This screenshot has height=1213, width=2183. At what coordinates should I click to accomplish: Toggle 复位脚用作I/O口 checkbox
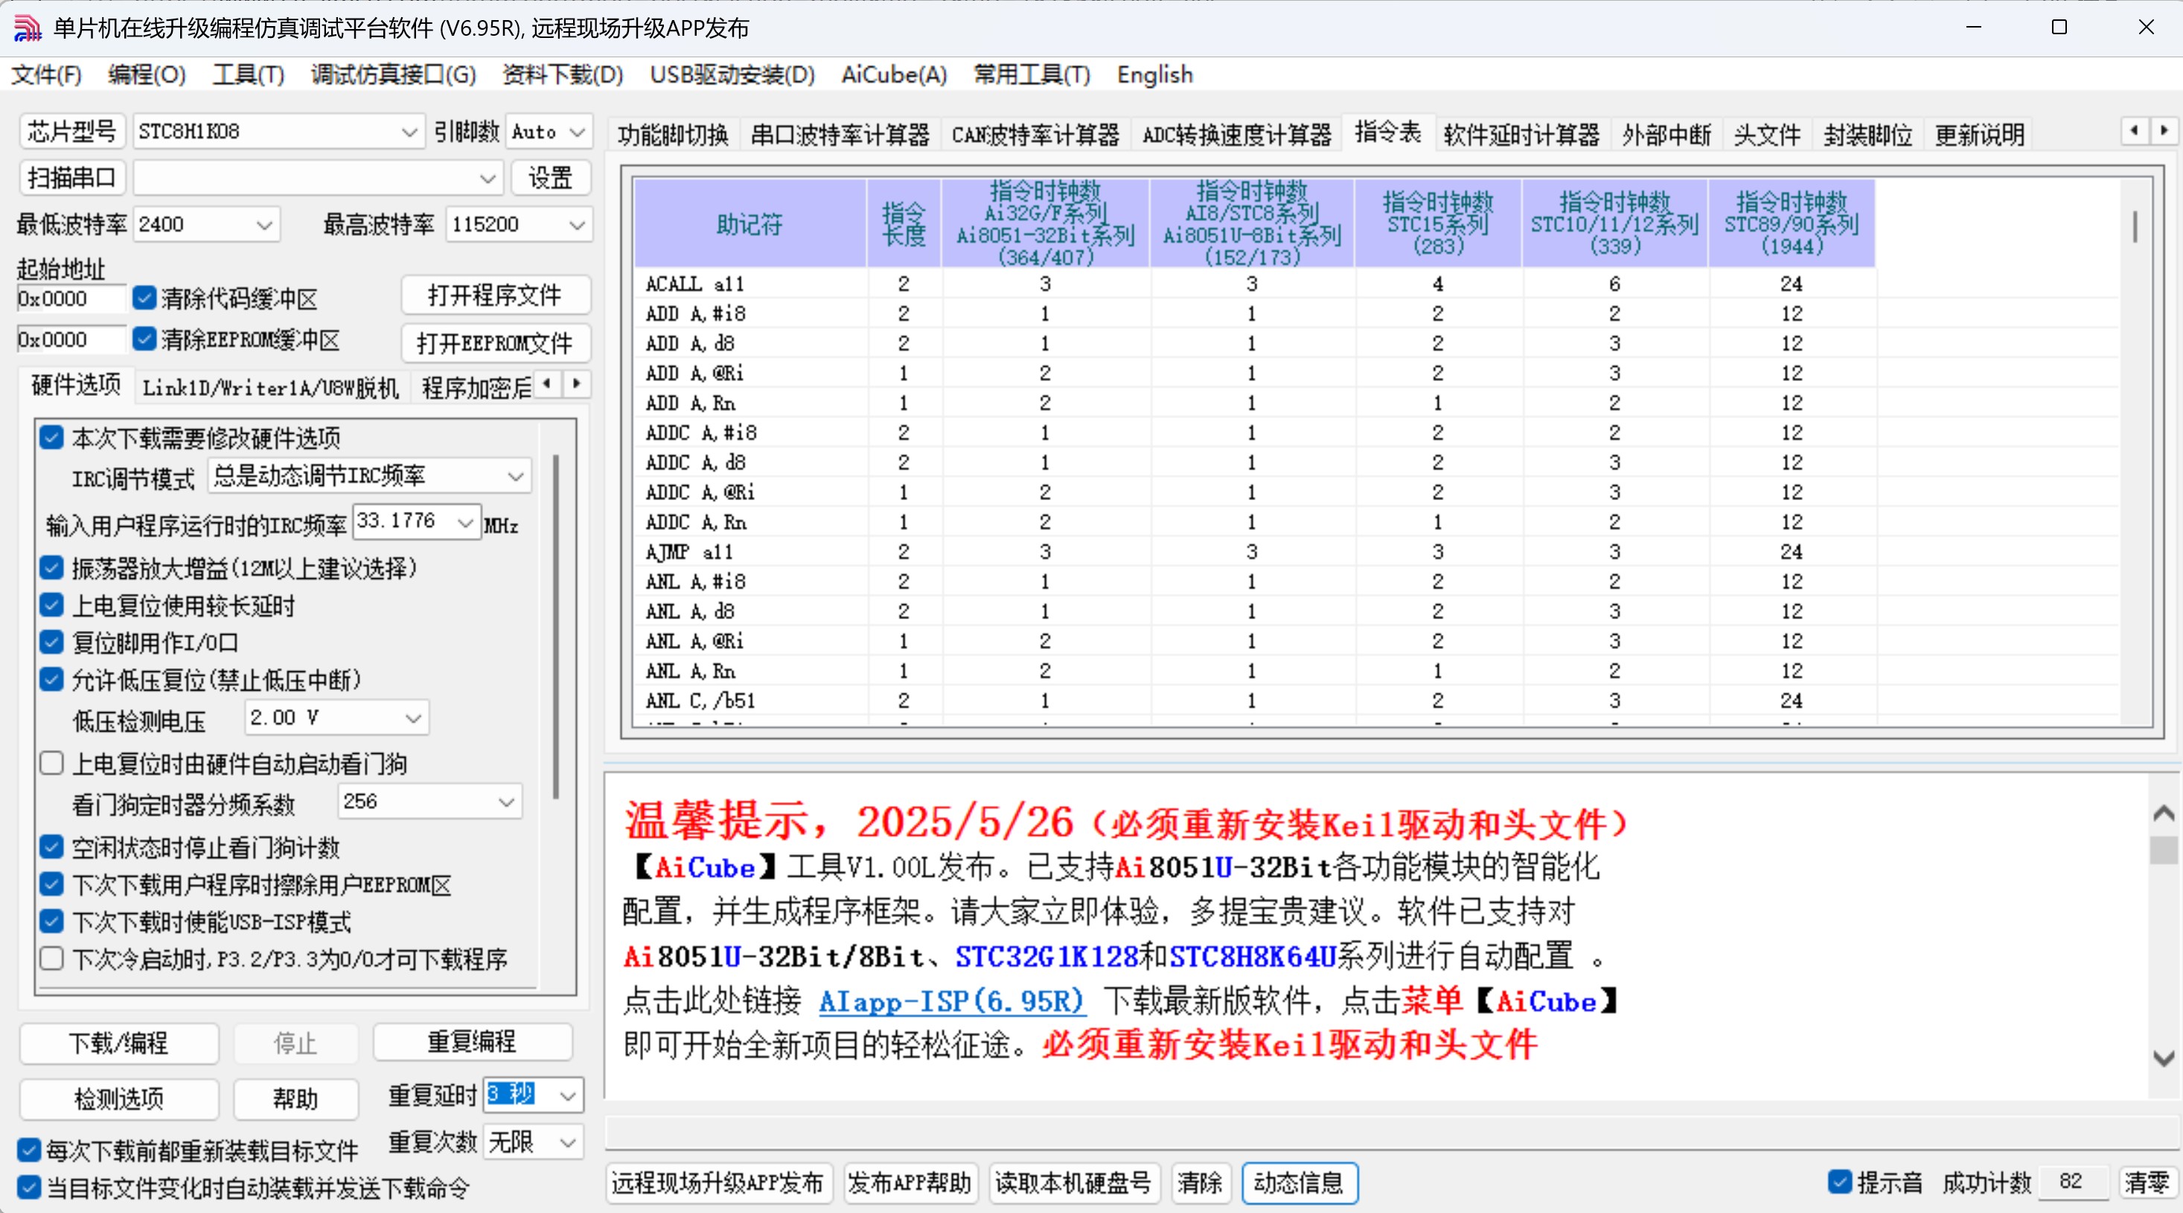pos(51,642)
